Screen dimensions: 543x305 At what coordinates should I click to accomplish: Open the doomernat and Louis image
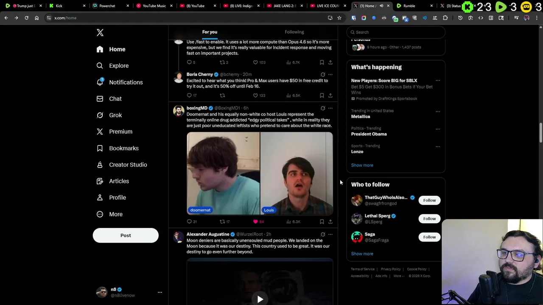click(x=260, y=174)
